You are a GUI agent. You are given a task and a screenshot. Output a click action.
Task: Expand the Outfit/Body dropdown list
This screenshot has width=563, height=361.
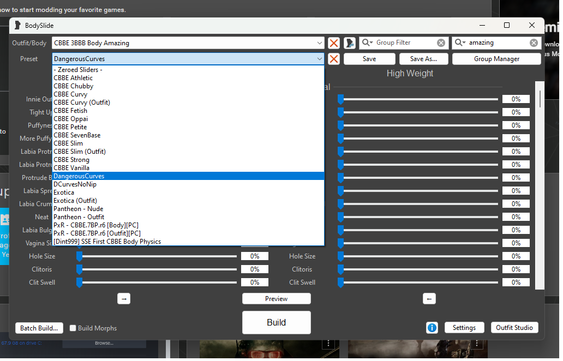tap(319, 43)
